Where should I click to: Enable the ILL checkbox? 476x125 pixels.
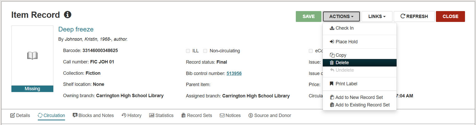188,51
